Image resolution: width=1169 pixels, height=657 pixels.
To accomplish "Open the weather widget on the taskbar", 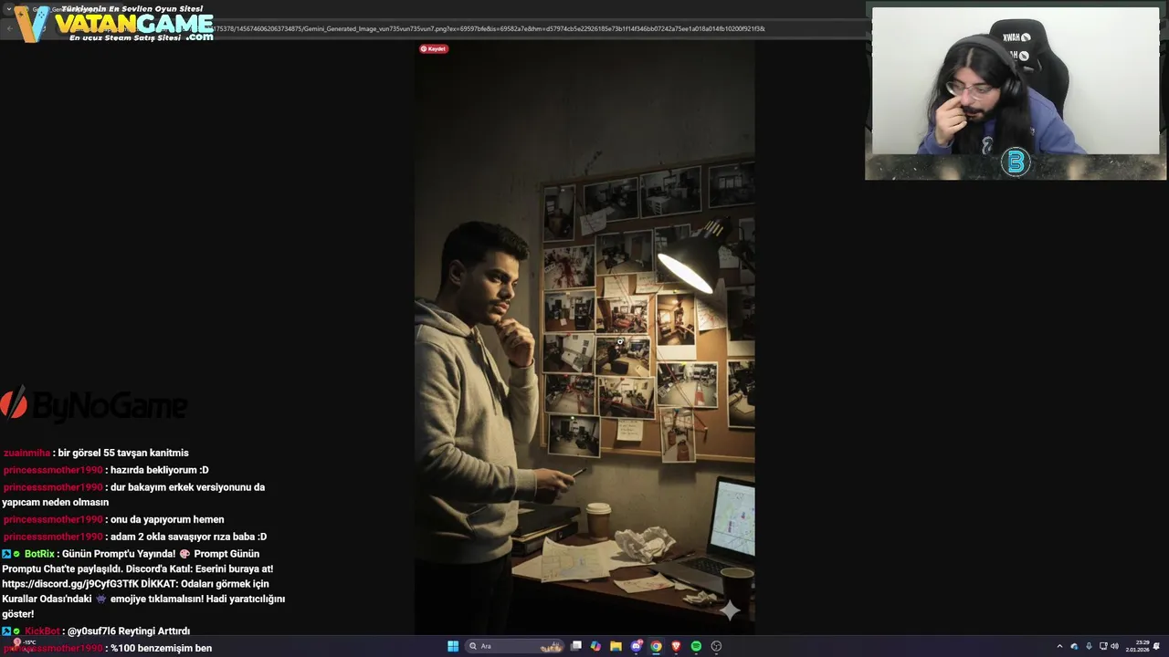I will [23, 644].
